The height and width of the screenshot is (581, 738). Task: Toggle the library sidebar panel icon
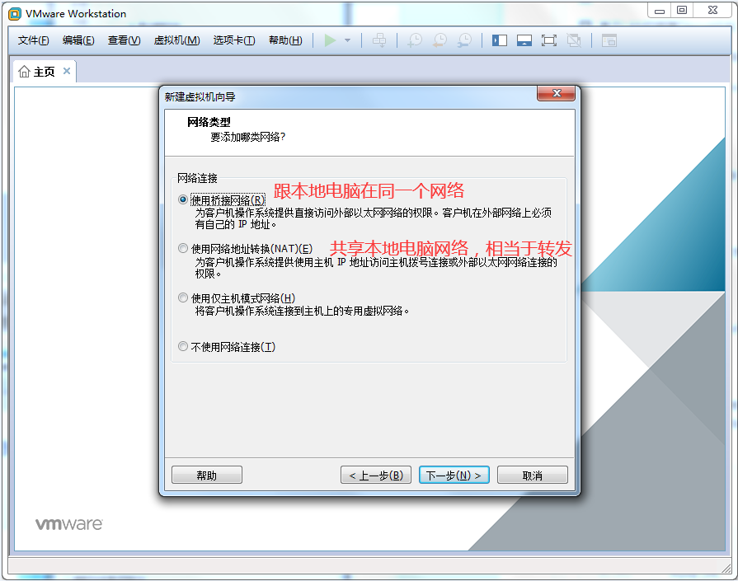(500, 40)
